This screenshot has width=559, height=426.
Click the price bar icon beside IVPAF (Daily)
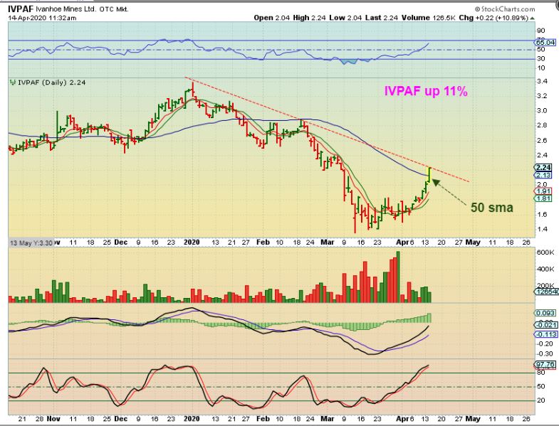pyautogui.click(x=11, y=83)
